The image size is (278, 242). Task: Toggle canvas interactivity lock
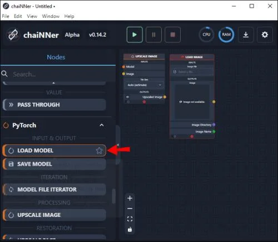pos(130,230)
